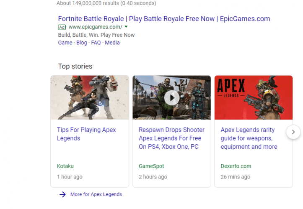Expand the dropdown arrow beside epicgames.com URL
303x209 pixels.
point(126,27)
